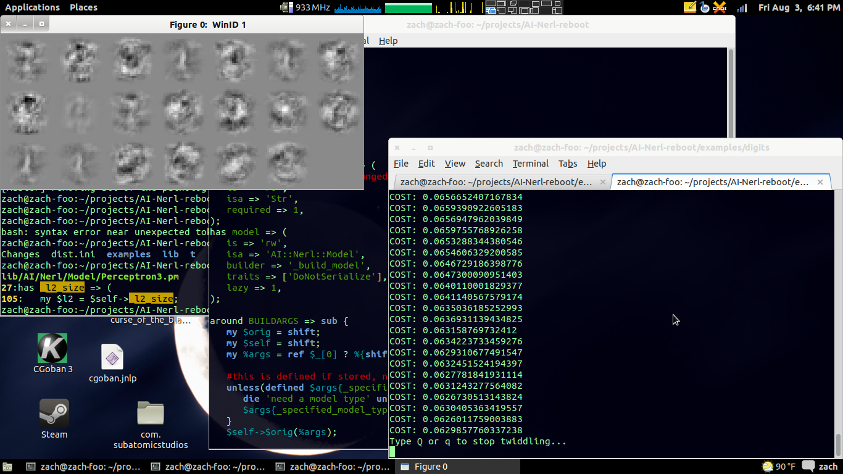Select the Figure 0 taskbar entry
843x474 pixels.
click(457, 467)
